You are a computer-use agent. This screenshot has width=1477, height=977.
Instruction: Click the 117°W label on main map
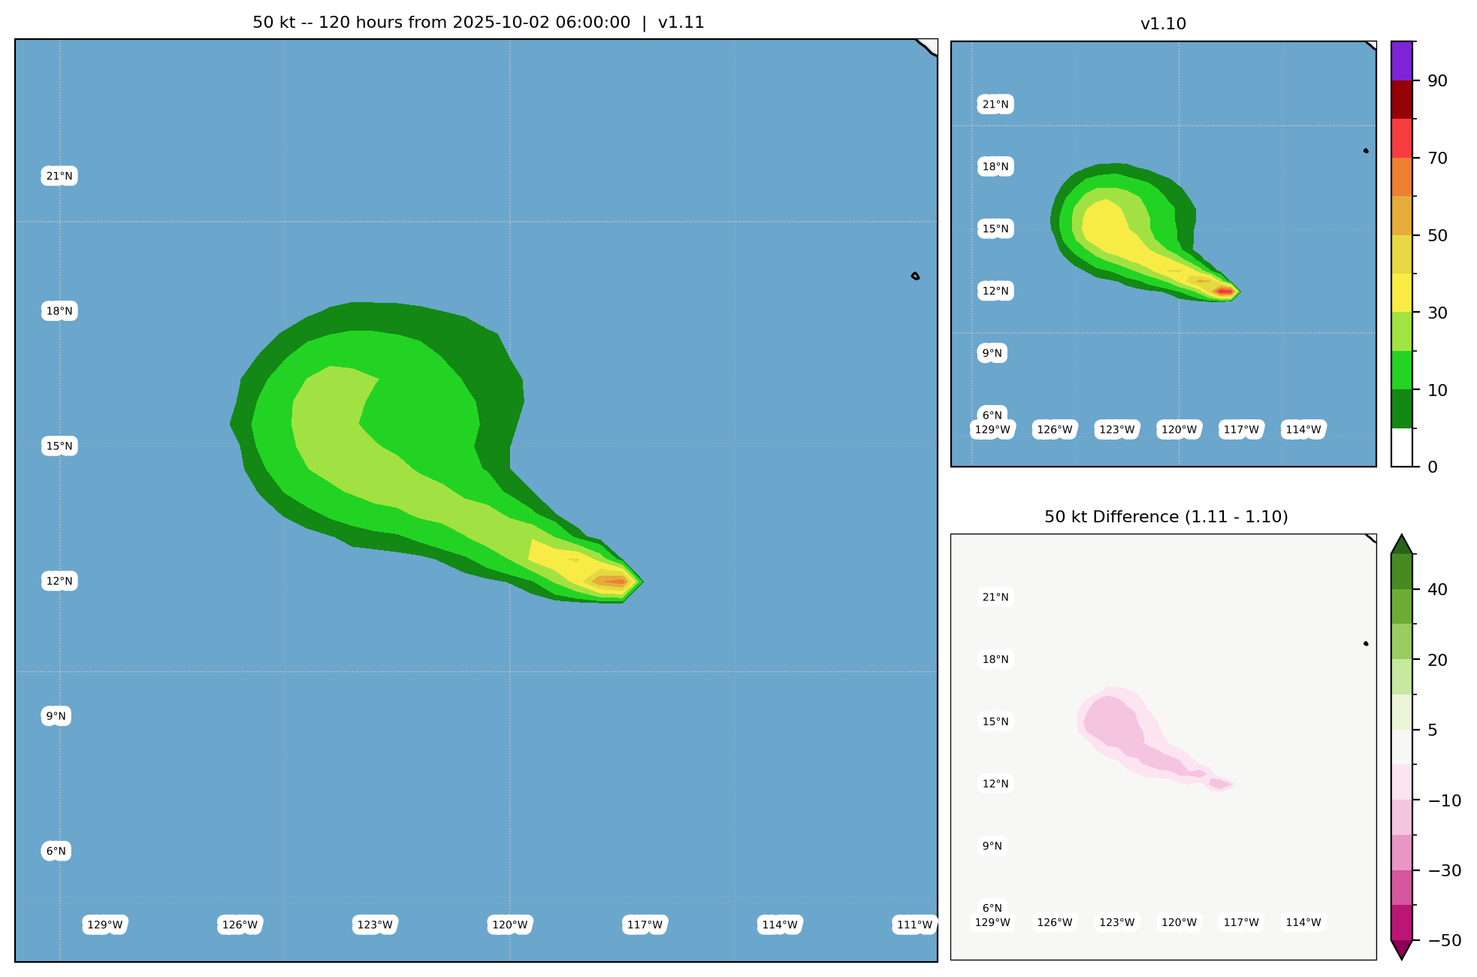[645, 925]
